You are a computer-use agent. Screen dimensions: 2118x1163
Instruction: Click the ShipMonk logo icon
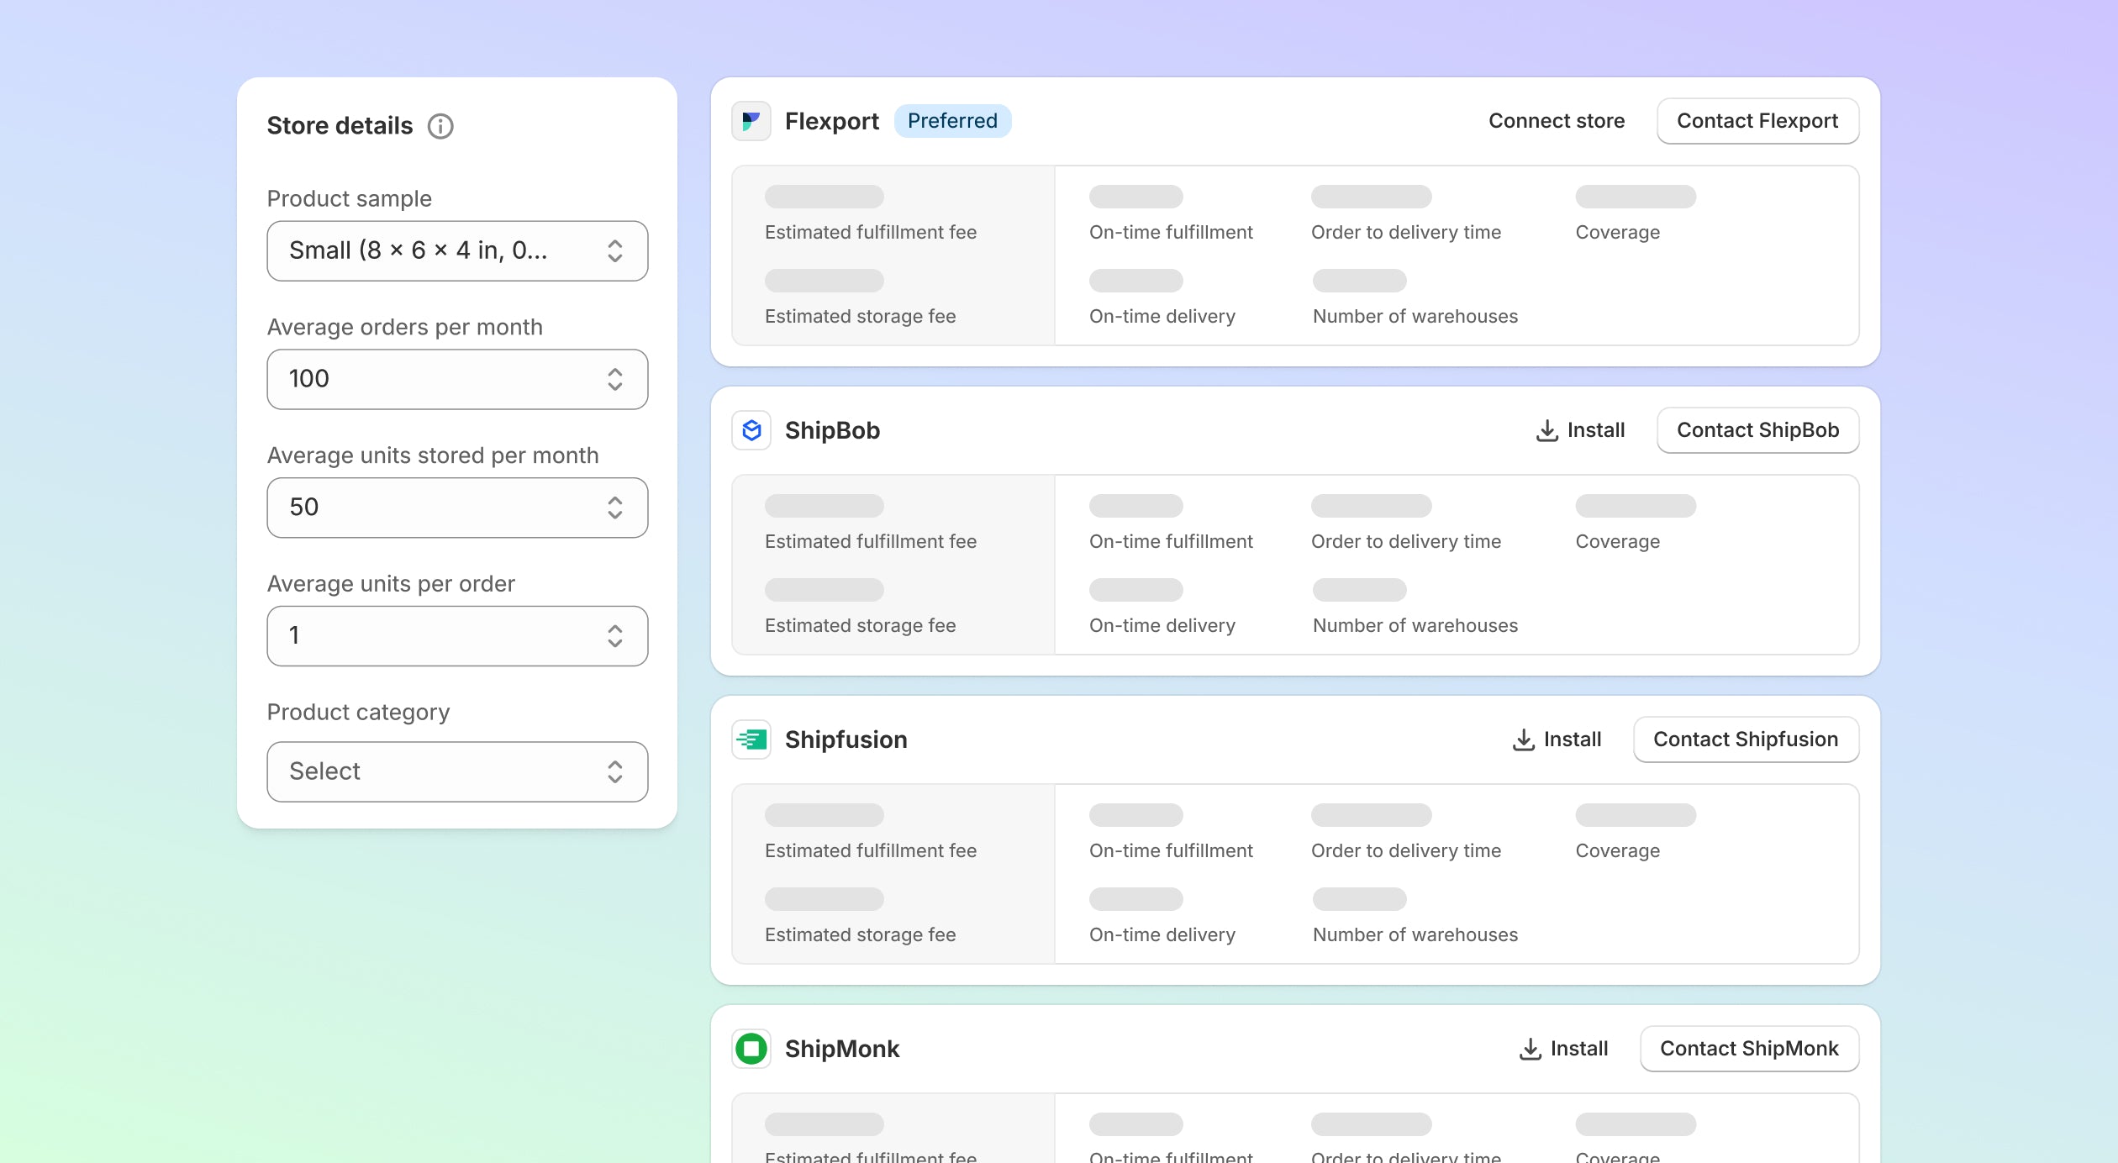(751, 1049)
